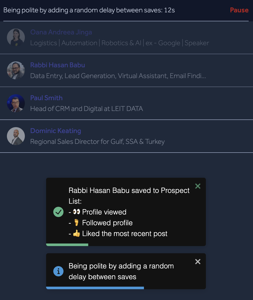Click Rabbi Hasan Babu's avatar photo

click(16, 70)
